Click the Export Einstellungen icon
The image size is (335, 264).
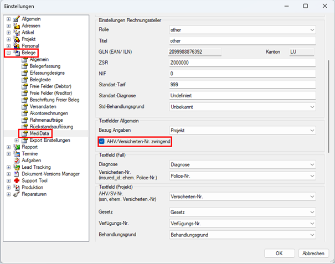pyautogui.click(x=24, y=141)
